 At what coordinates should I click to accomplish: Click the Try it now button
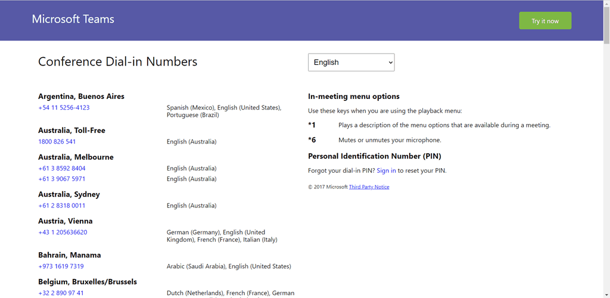545,21
